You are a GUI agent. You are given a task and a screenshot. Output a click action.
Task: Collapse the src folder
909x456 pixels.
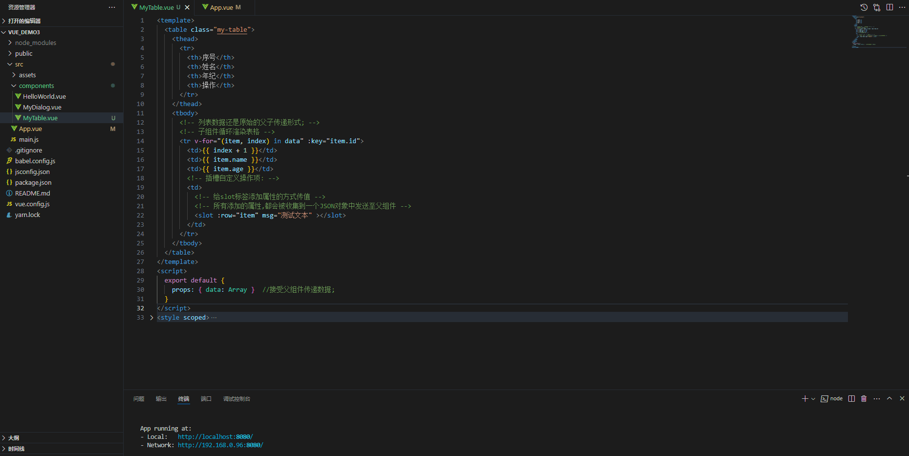click(x=62, y=64)
